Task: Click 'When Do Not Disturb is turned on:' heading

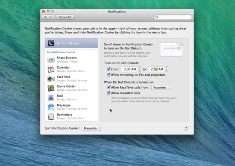Action: tap(129, 82)
